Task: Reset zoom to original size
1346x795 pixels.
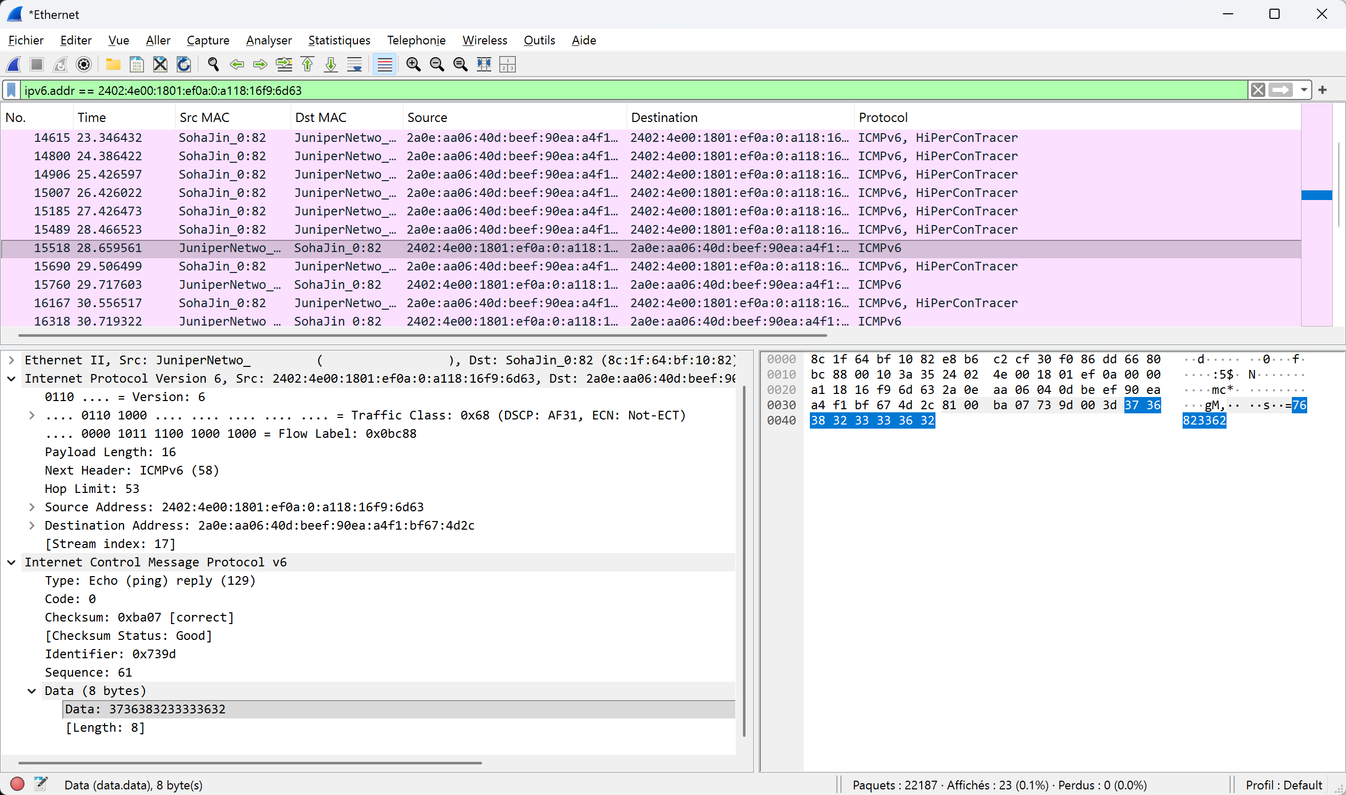Action: (x=460, y=64)
